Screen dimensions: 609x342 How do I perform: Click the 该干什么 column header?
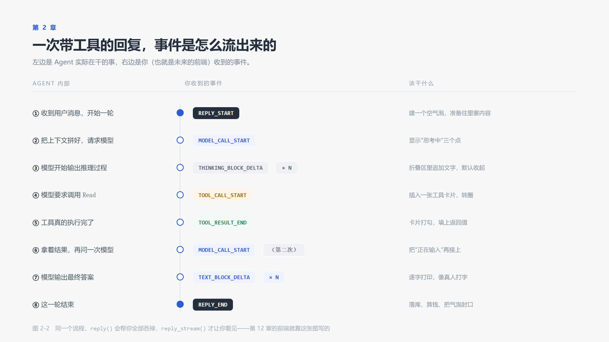coord(421,83)
